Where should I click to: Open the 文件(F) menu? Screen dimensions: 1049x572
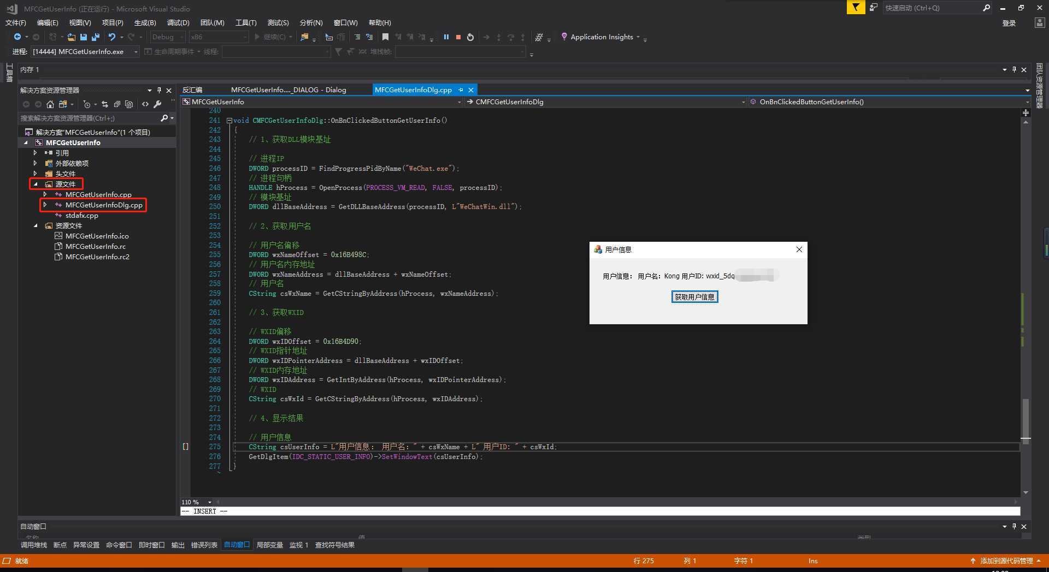point(16,22)
